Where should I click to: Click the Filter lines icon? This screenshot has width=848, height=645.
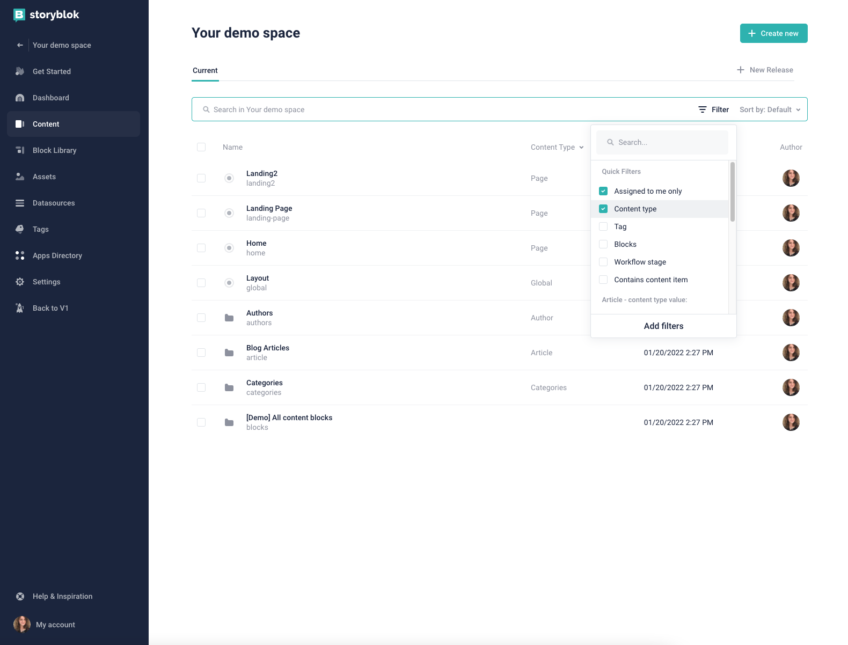[x=703, y=109]
